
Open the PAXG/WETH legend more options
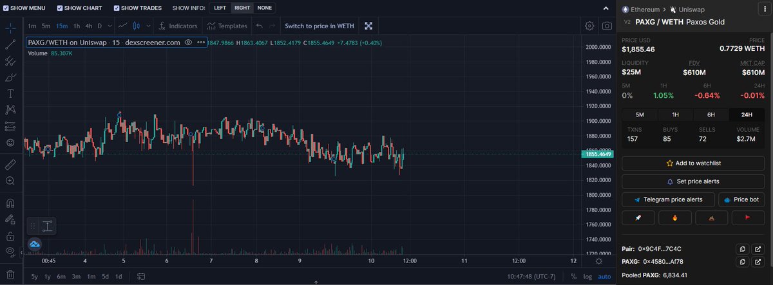[x=201, y=42]
